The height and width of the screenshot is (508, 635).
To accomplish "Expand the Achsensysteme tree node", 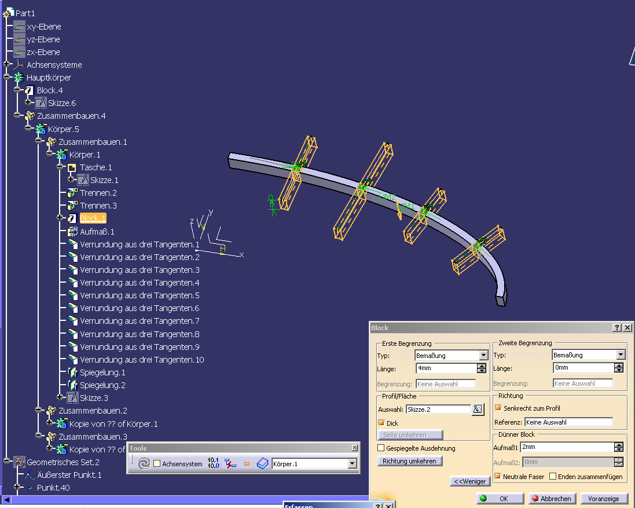I will [6, 64].
